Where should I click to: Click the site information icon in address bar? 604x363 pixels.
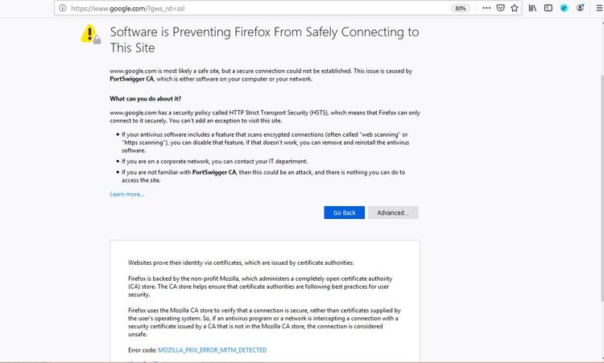[x=62, y=8]
